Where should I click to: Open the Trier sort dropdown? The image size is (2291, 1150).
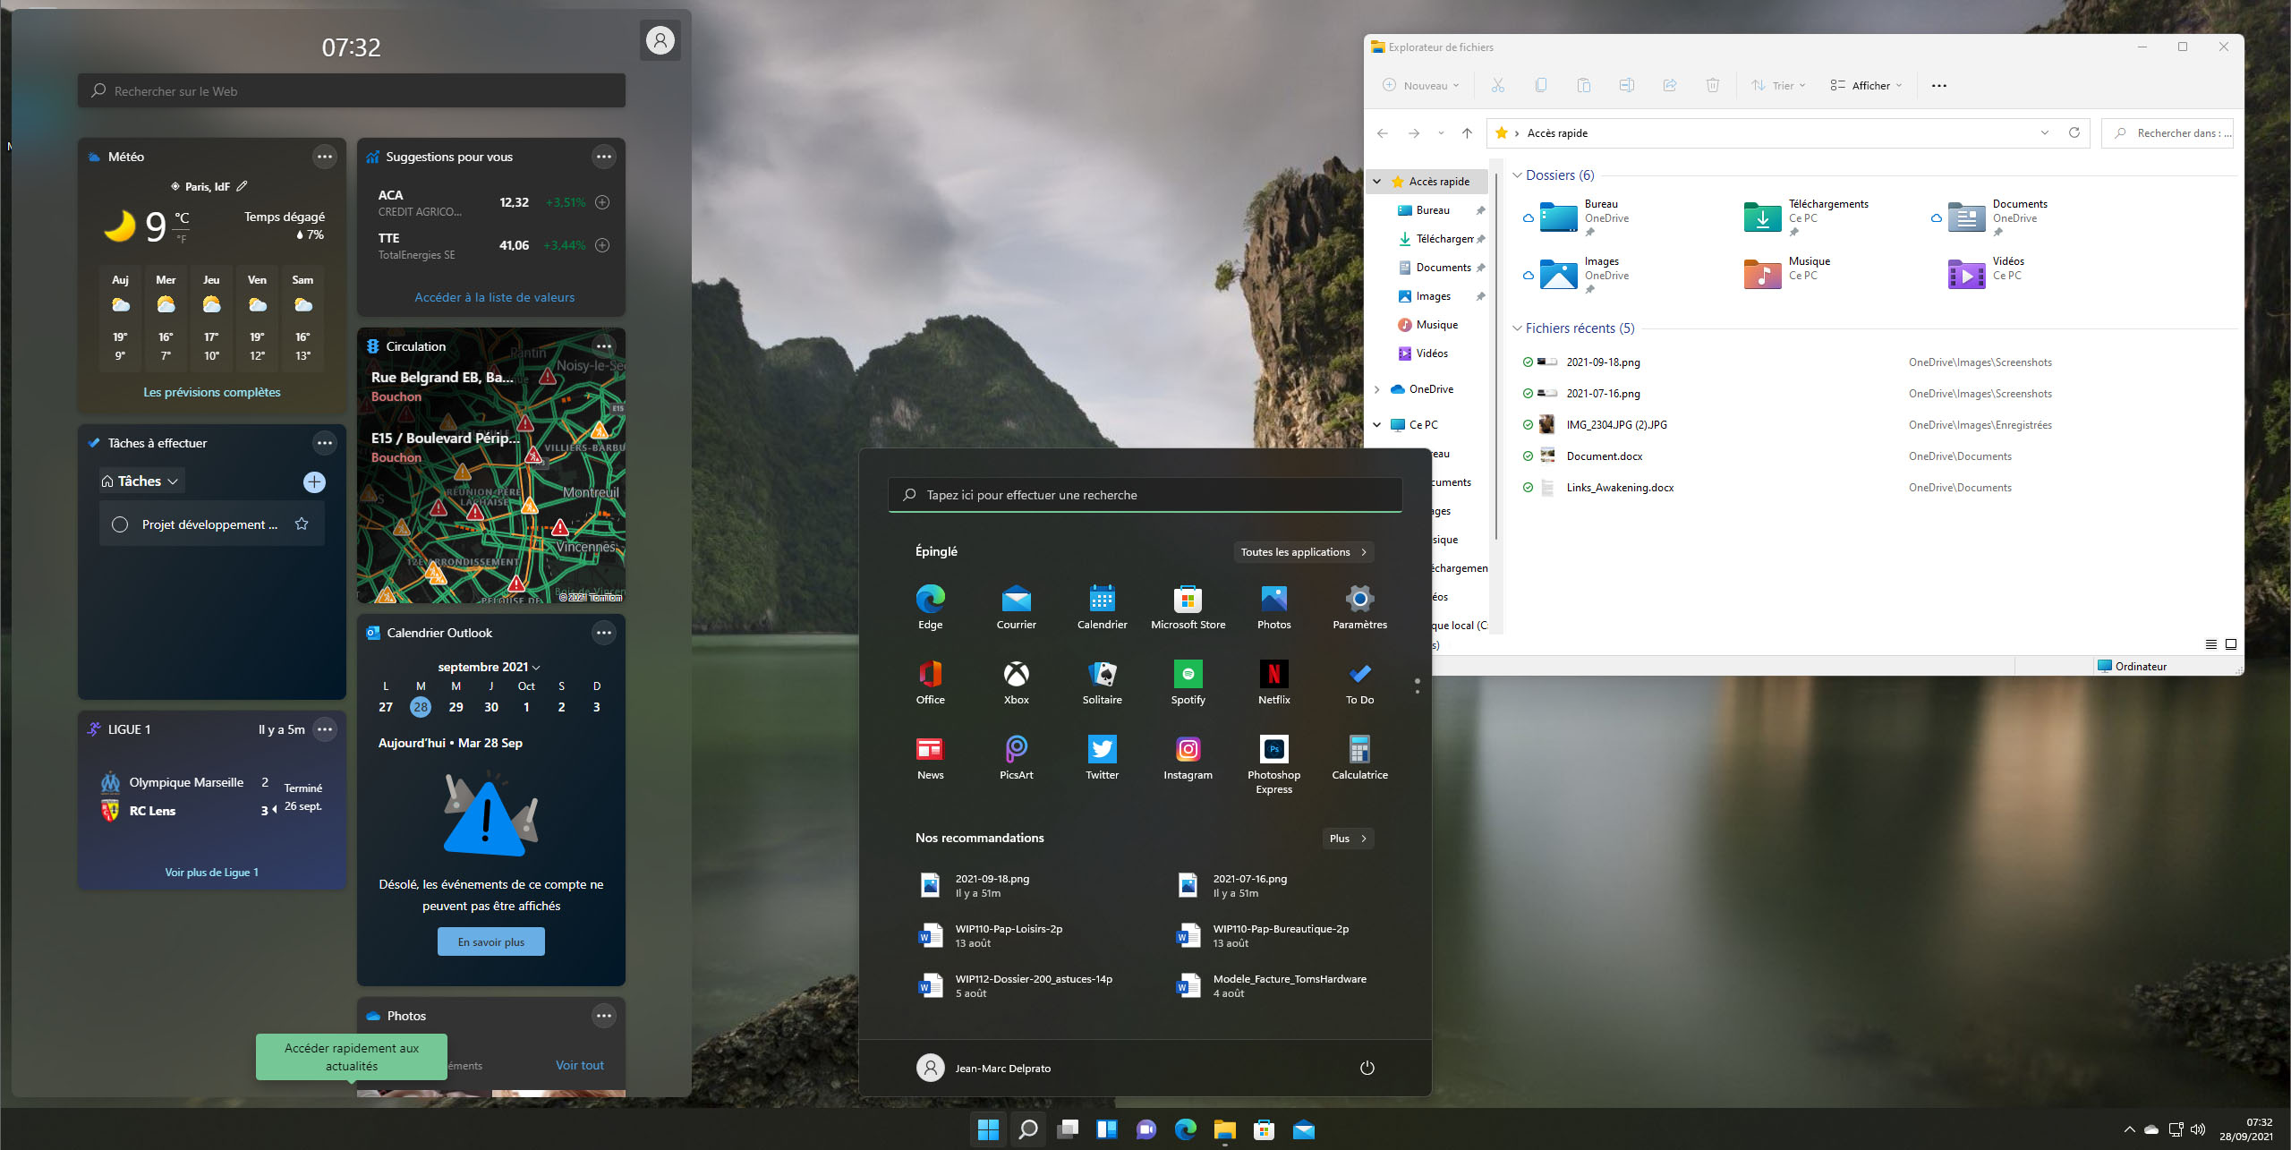[x=1778, y=85]
